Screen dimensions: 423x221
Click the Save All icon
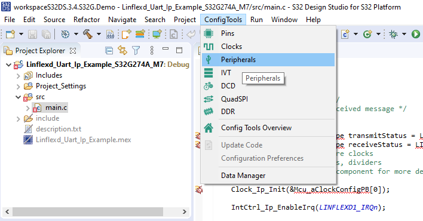click(x=46, y=34)
